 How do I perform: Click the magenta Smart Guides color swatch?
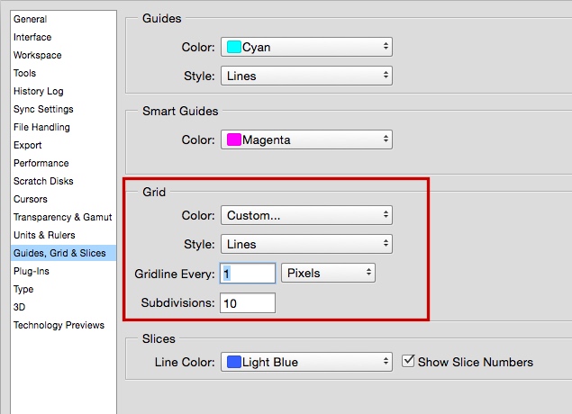(233, 139)
